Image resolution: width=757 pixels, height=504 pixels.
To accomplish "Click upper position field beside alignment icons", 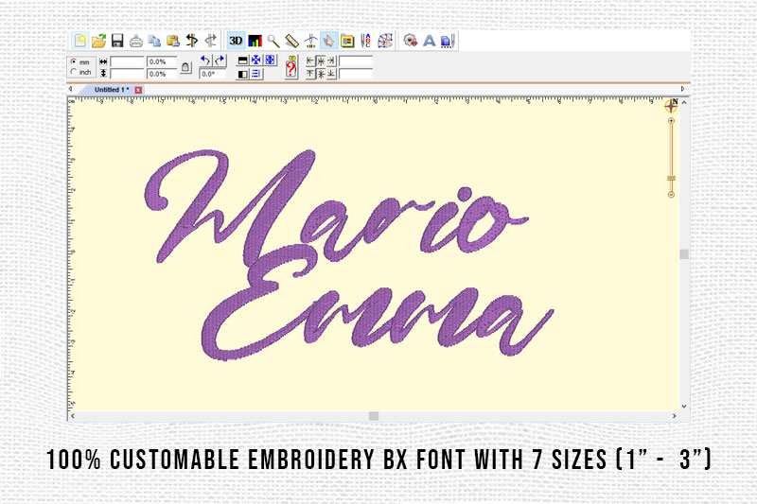I will [356, 61].
